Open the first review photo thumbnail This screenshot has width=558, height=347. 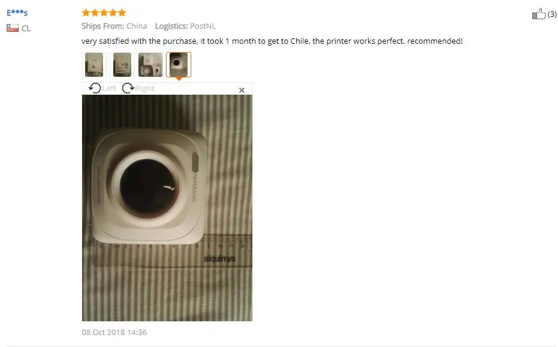click(x=94, y=64)
